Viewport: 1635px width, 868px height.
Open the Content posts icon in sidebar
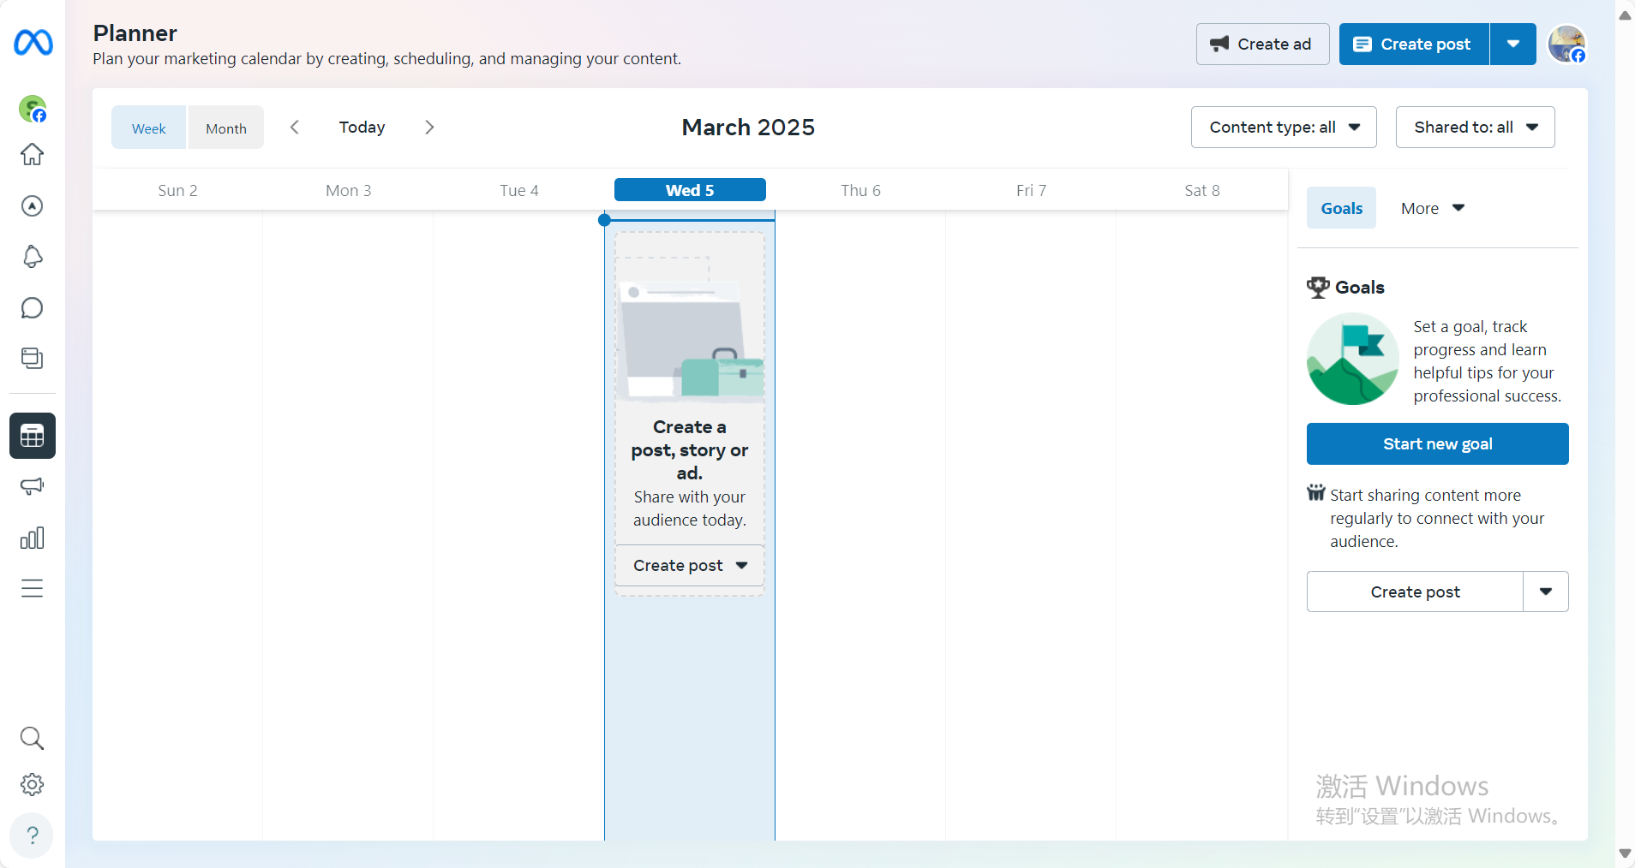coord(32,359)
